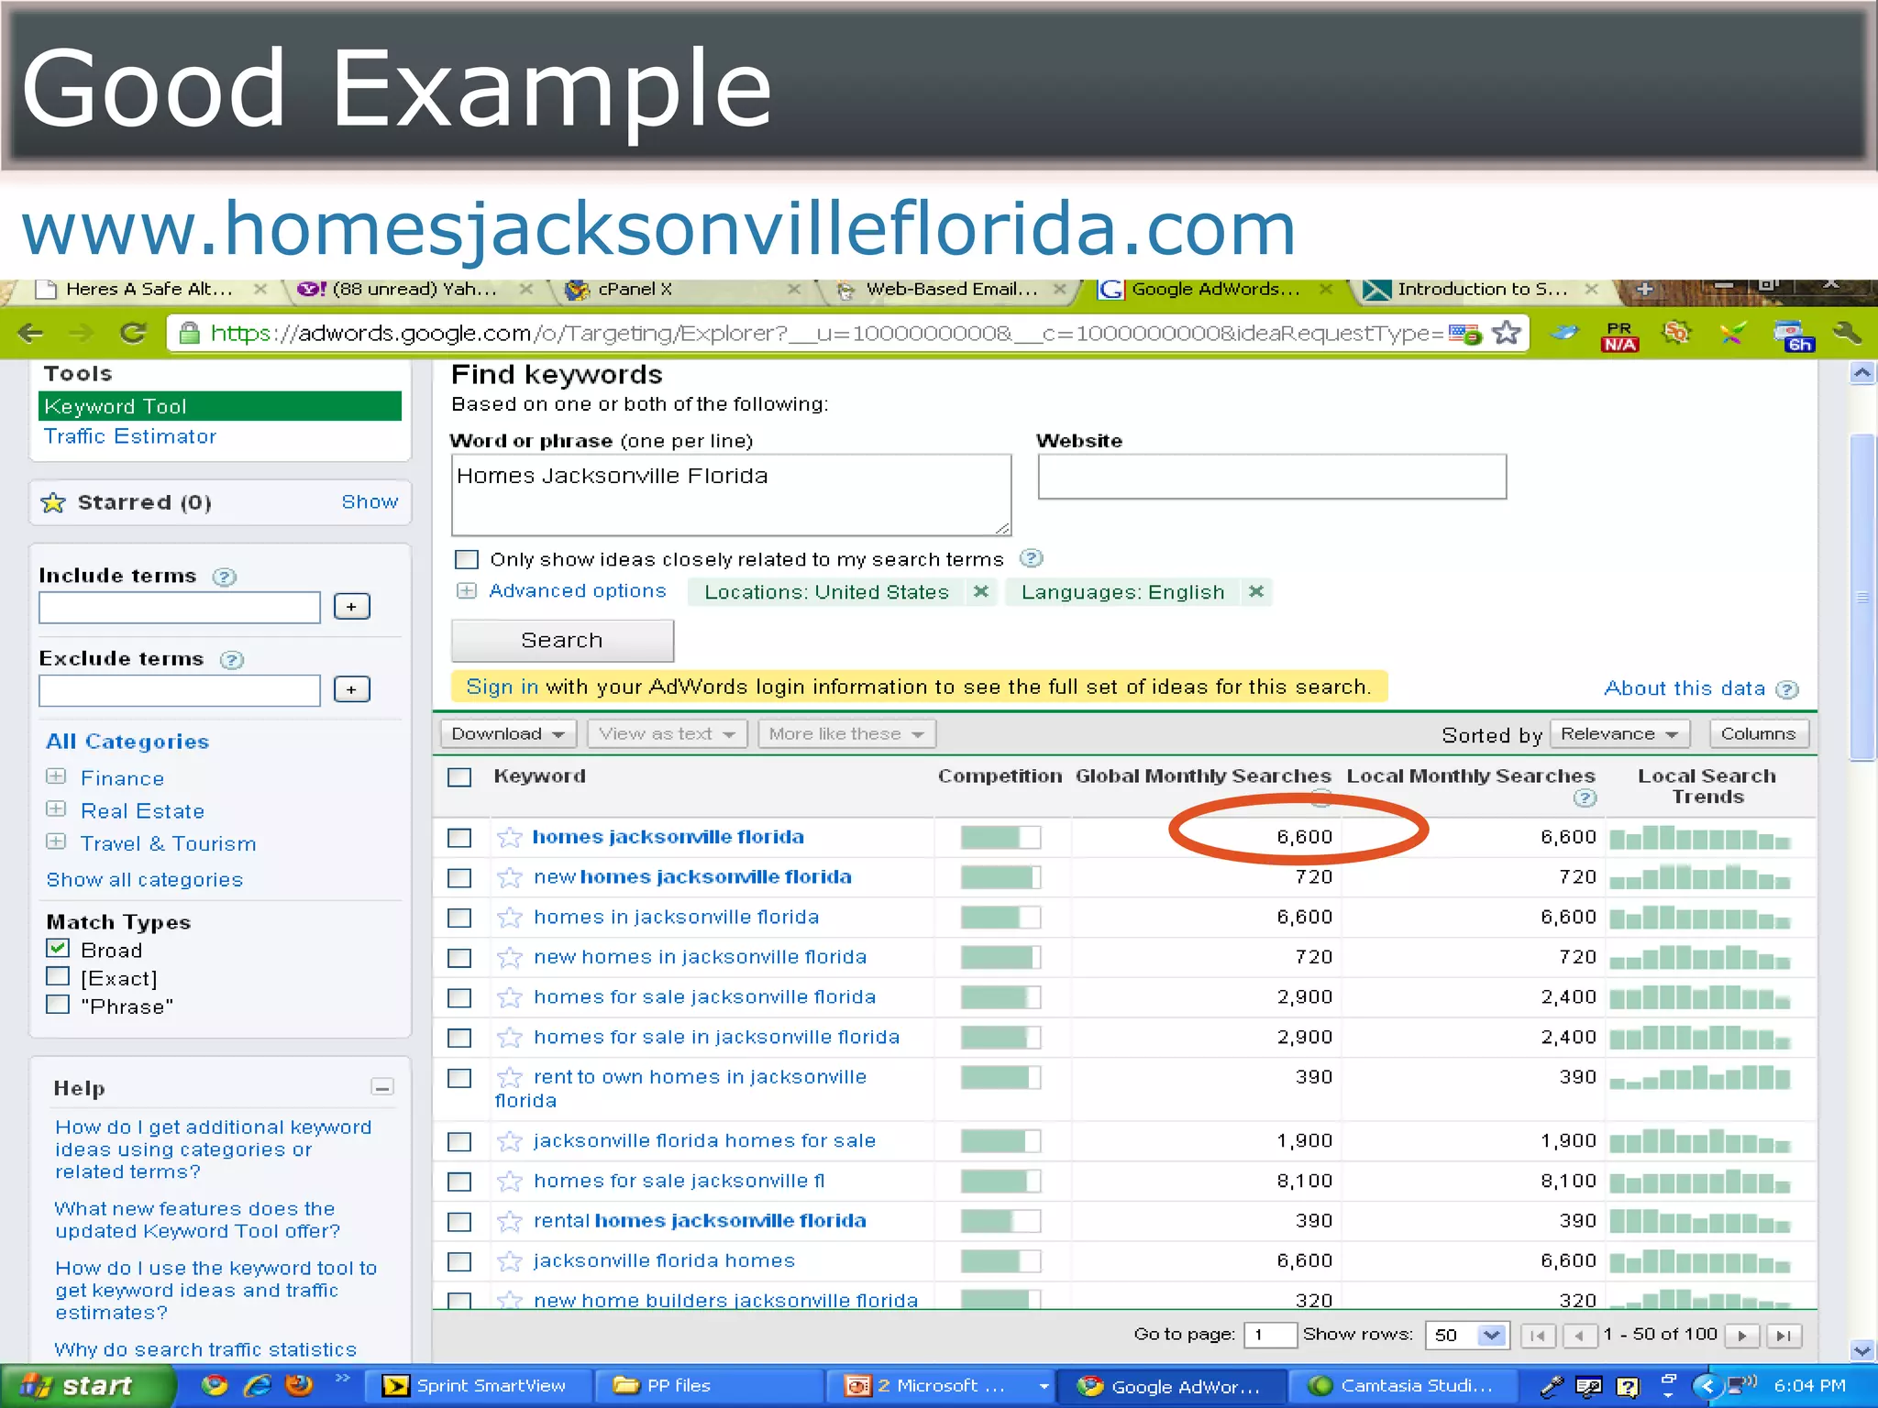Enable the "Phrase" match type
1878x1408 pixels.
pyautogui.click(x=58, y=1005)
